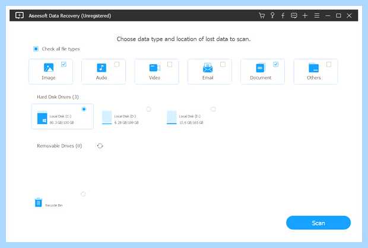Click the Others label text
Viewport: 368px width, 248px height.
pos(314,78)
